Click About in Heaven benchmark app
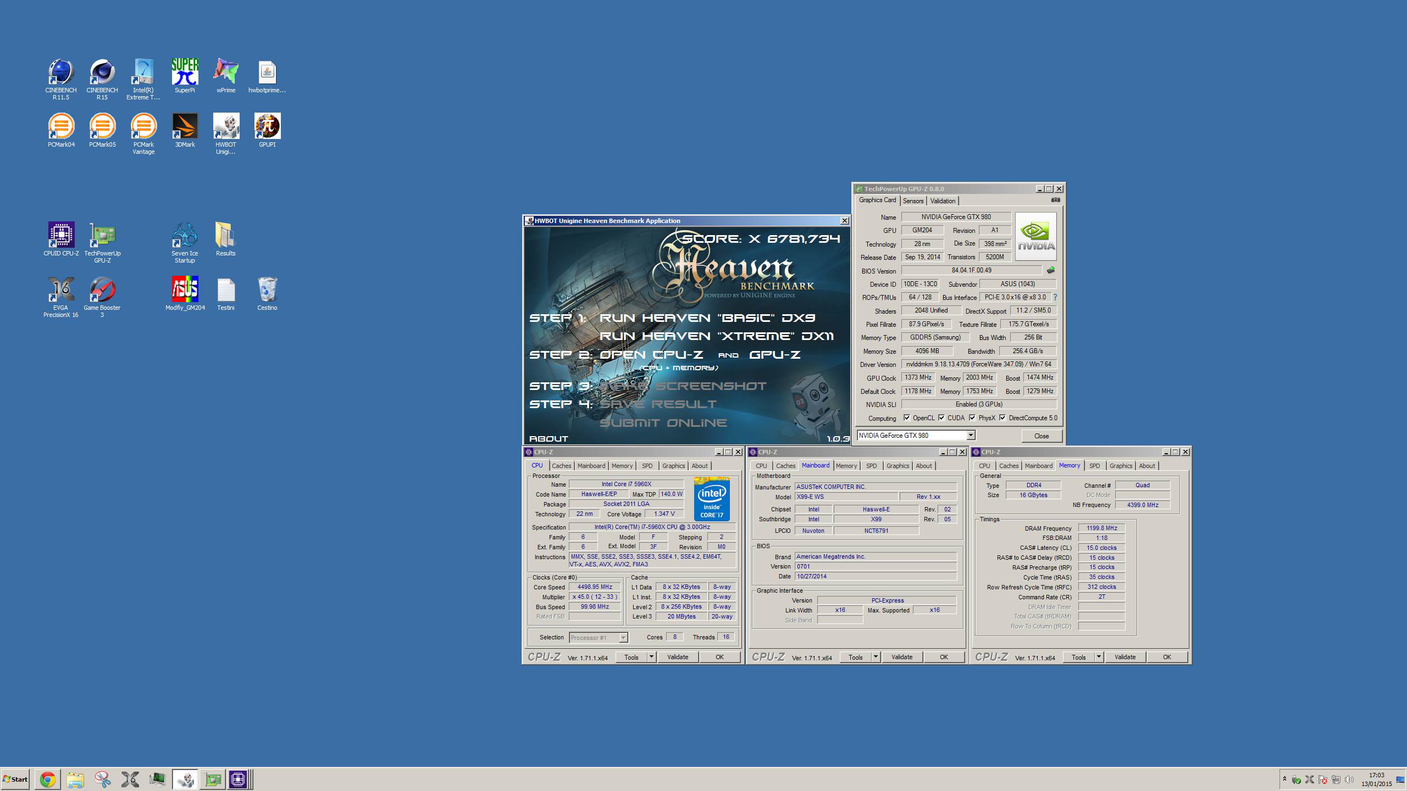The image size is (1407, 791). [549, 438]
